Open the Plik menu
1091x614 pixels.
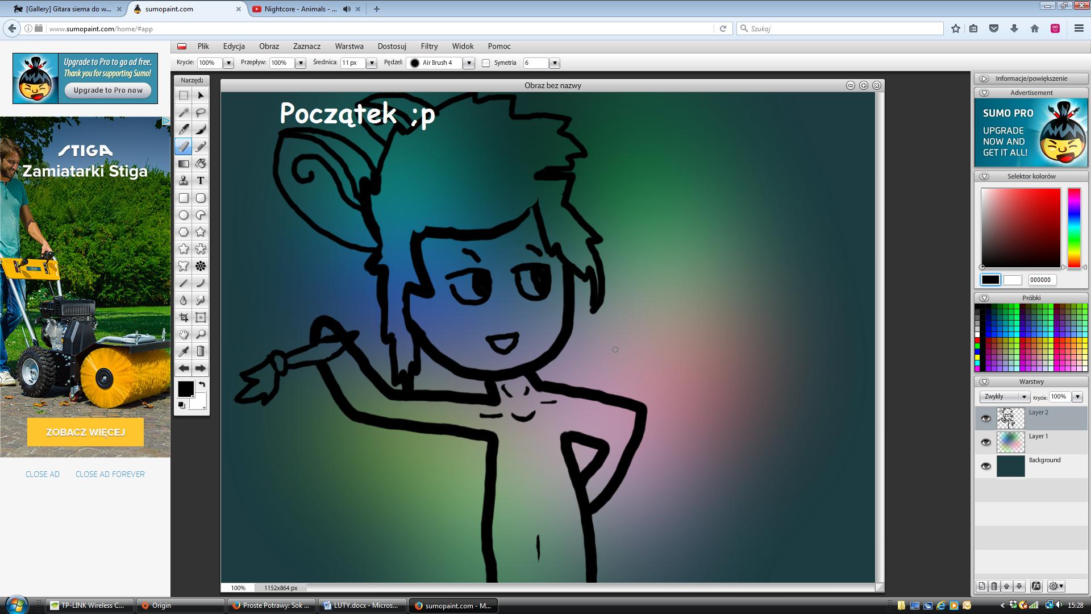203,47
